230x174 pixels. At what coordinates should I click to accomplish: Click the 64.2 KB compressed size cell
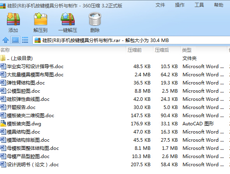coord(169,75)
